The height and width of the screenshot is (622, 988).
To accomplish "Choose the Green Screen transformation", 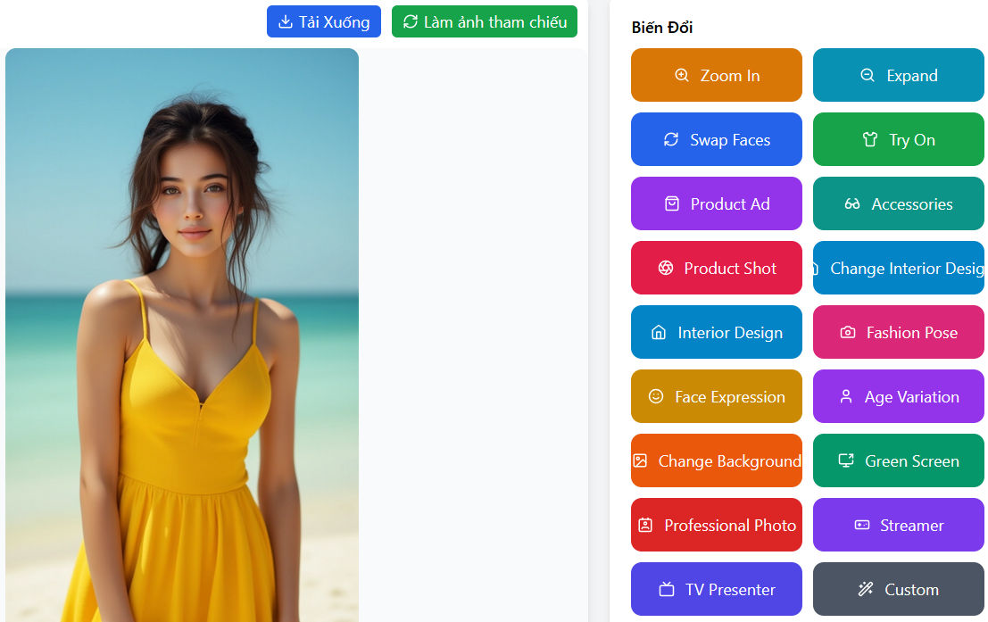I will (899, 460).
